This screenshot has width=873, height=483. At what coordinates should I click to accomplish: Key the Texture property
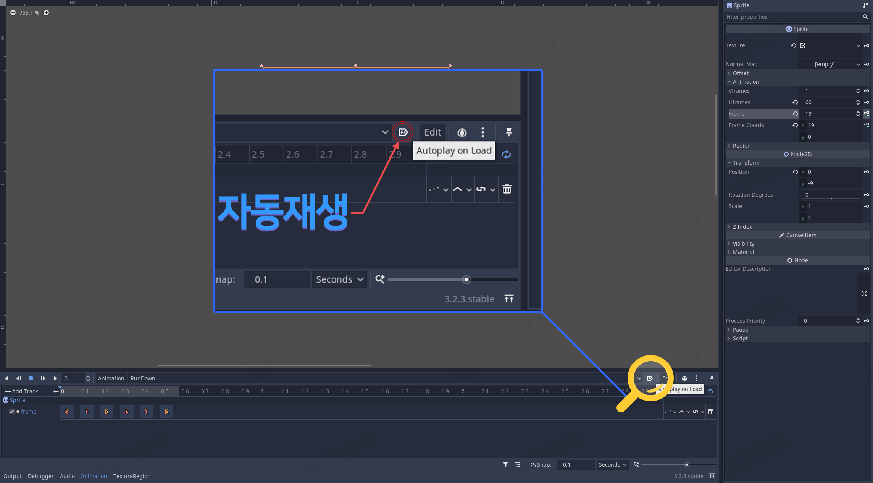coord(867,45)
